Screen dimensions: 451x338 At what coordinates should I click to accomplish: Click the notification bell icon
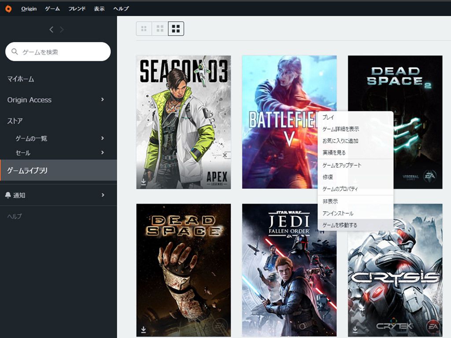click(8, 195)
